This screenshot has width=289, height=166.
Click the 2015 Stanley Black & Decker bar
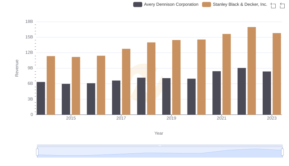(x=76, y=86)
